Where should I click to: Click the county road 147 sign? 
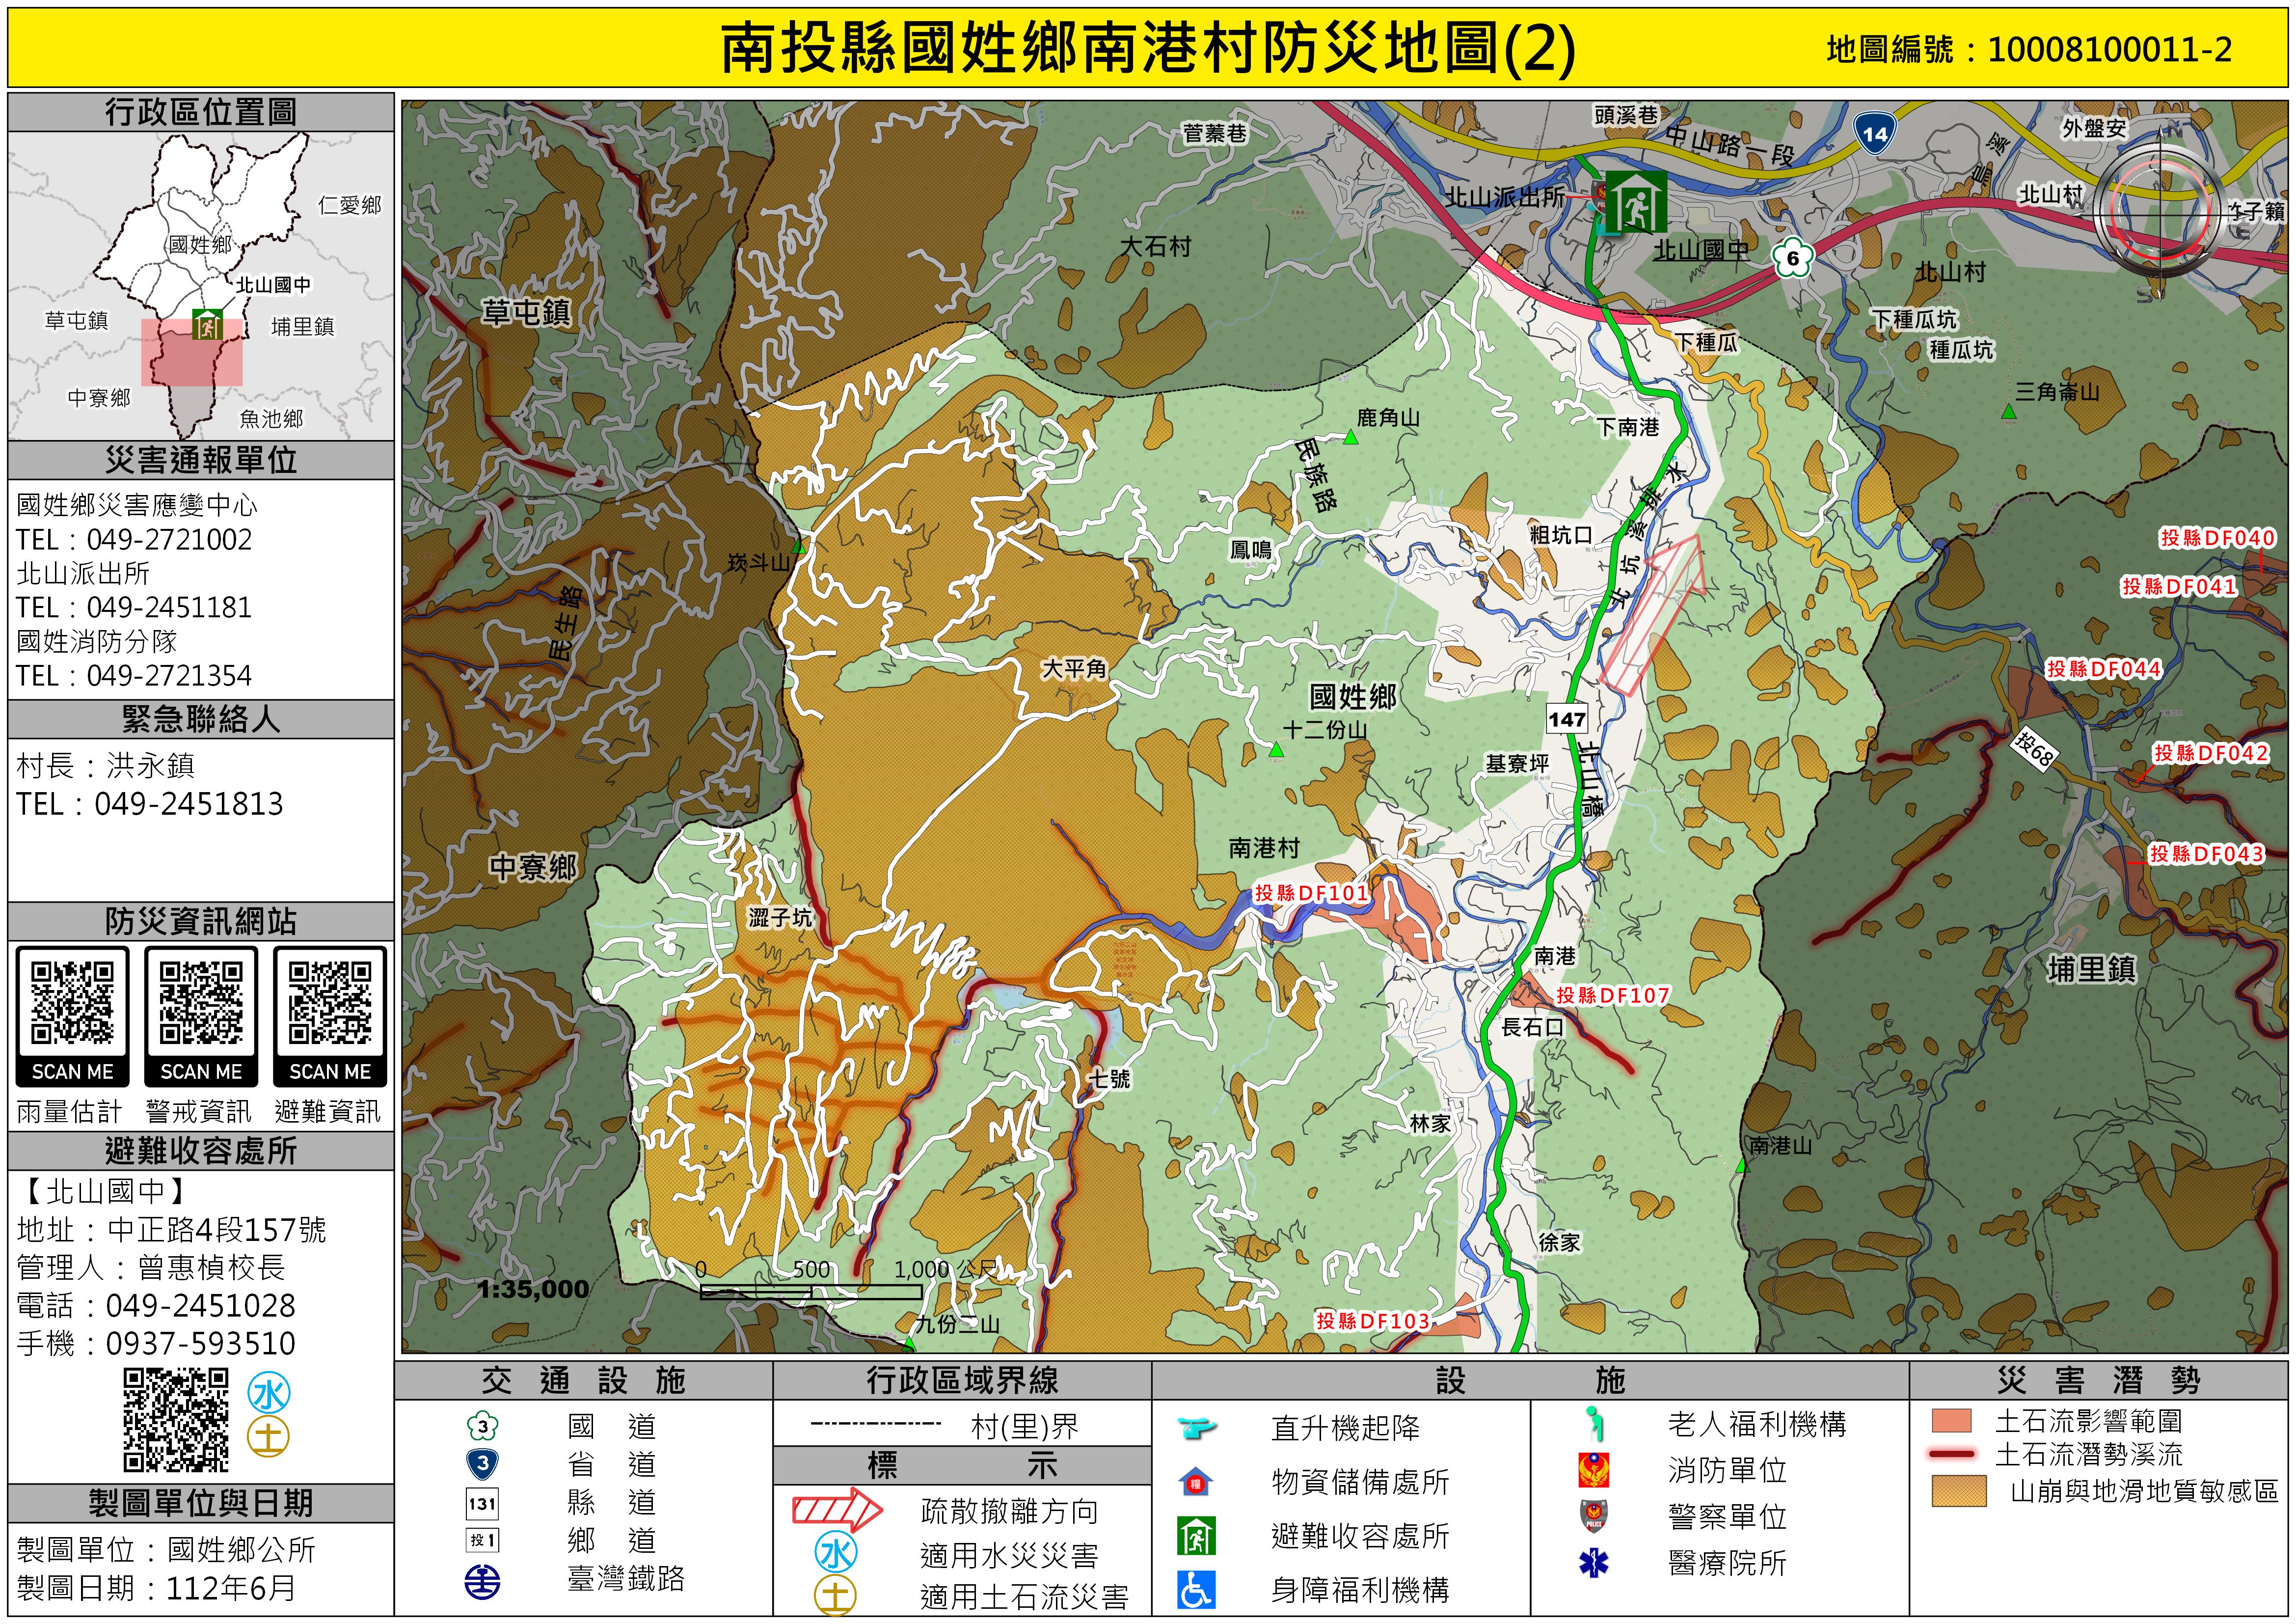pyautogui.click(x=1566, y=719)
